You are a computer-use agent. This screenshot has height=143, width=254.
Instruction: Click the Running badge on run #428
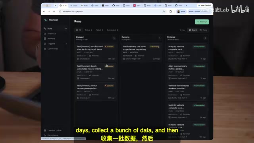click(x=155, y=47)
